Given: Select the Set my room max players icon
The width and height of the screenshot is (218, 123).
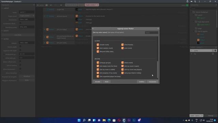Looking at the screenshot, I should pos(123,69).
